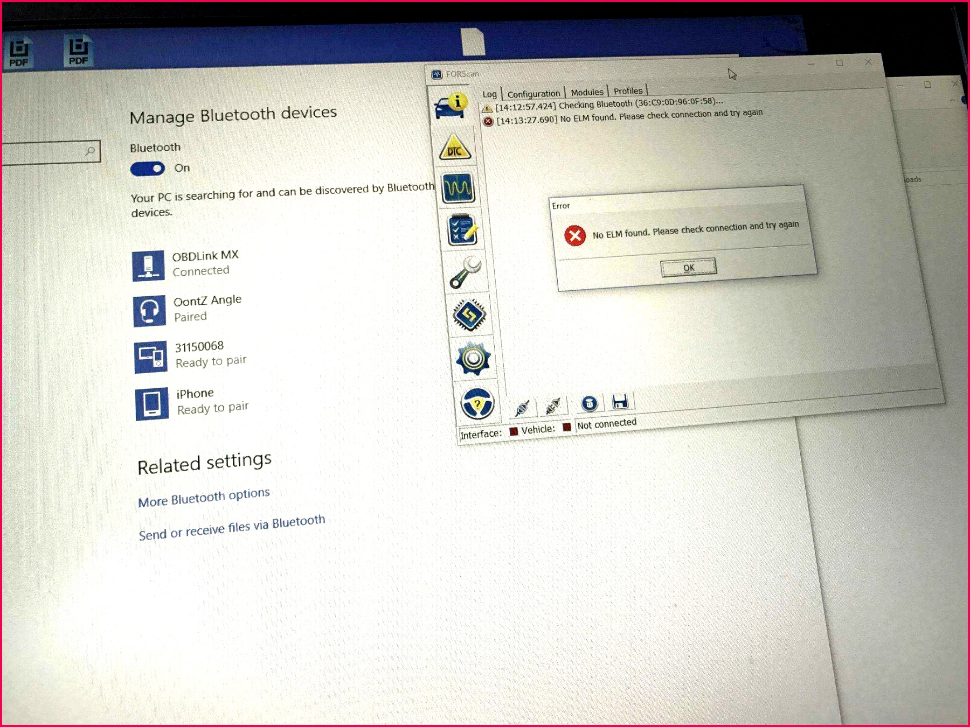Open the wrench Service functions section
This screenshot has height=727, width=970.
click(x=465, y=272)
